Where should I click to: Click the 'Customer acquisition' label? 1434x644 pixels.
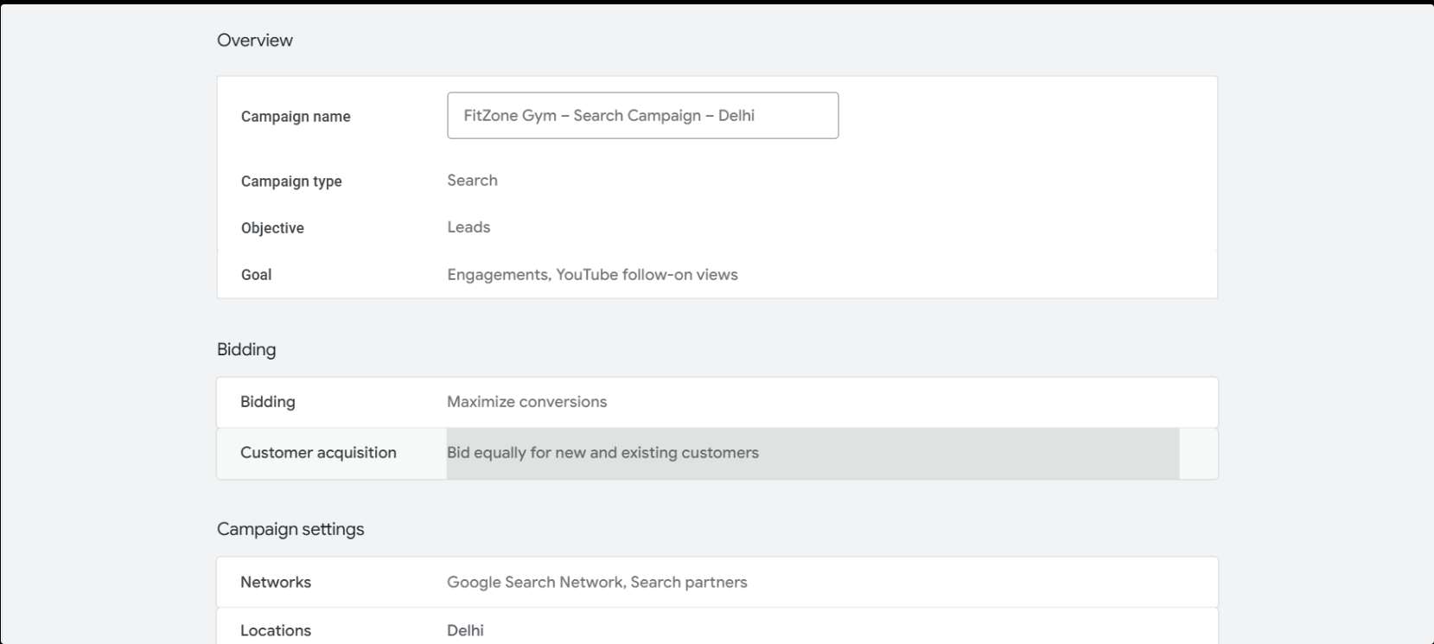click(x=318, y=453)
